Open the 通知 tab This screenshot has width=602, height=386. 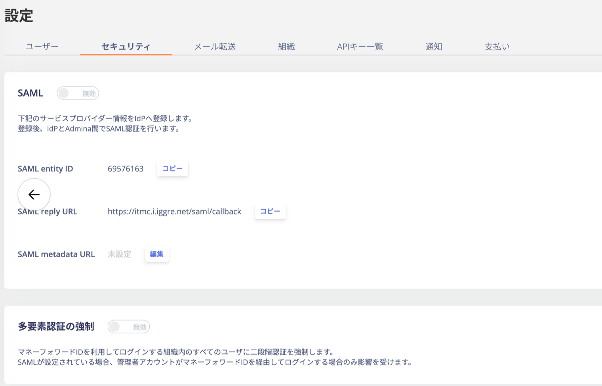click(x=434, y=47)
